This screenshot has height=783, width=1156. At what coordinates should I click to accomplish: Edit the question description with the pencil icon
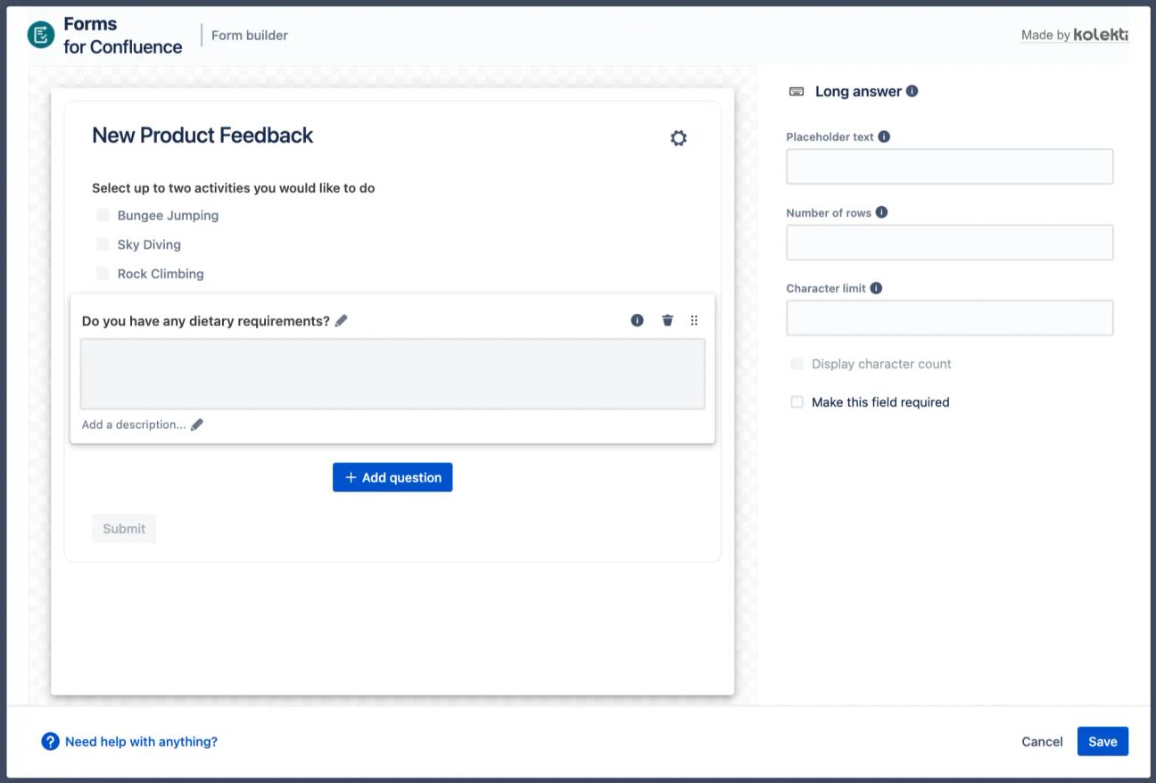tap(197, 424)
